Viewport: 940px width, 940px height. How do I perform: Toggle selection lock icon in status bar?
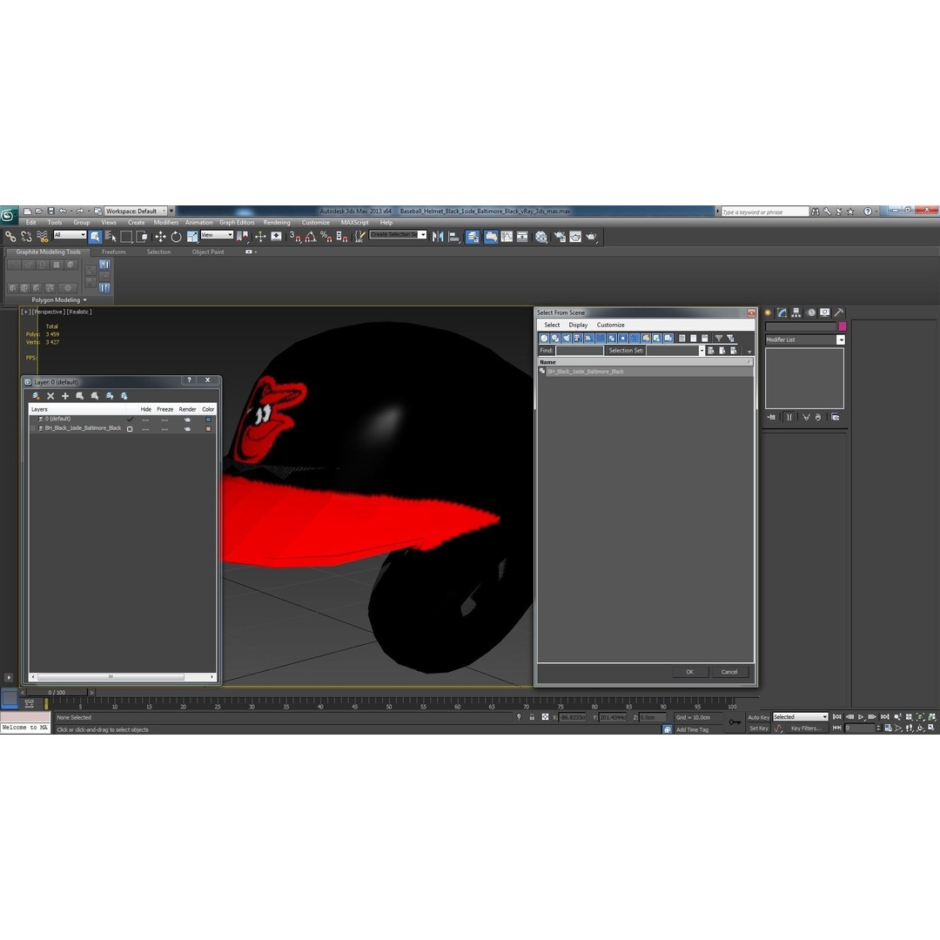coord(532,717)
